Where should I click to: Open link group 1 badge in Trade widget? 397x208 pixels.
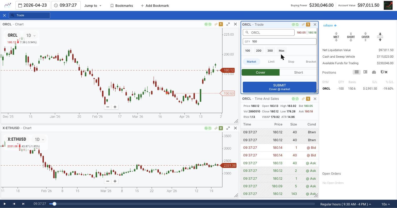pyautogui.click(x=308, y=25)
